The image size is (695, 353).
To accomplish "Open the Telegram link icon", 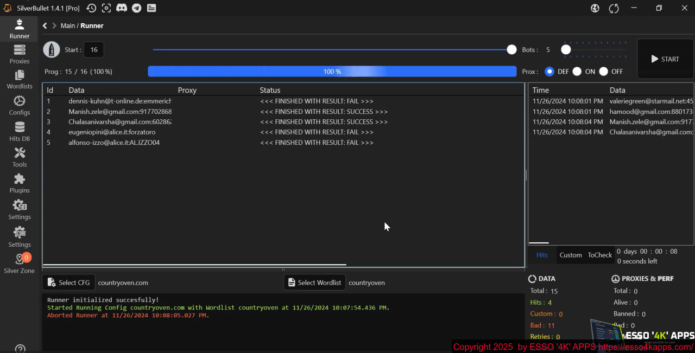I will coord(137,8).
